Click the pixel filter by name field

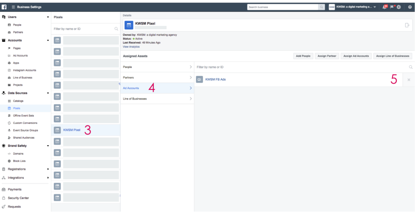click(83, 29)
